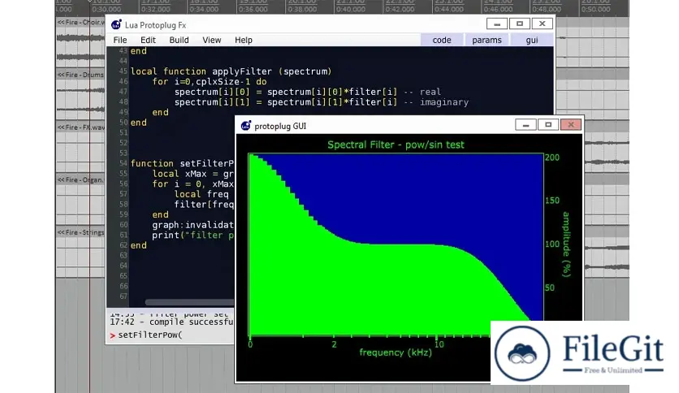Click the 'for i=0,cplxSize-1 do' line
679x393 pixels.
pyautogui.click(x=210, y=82)
